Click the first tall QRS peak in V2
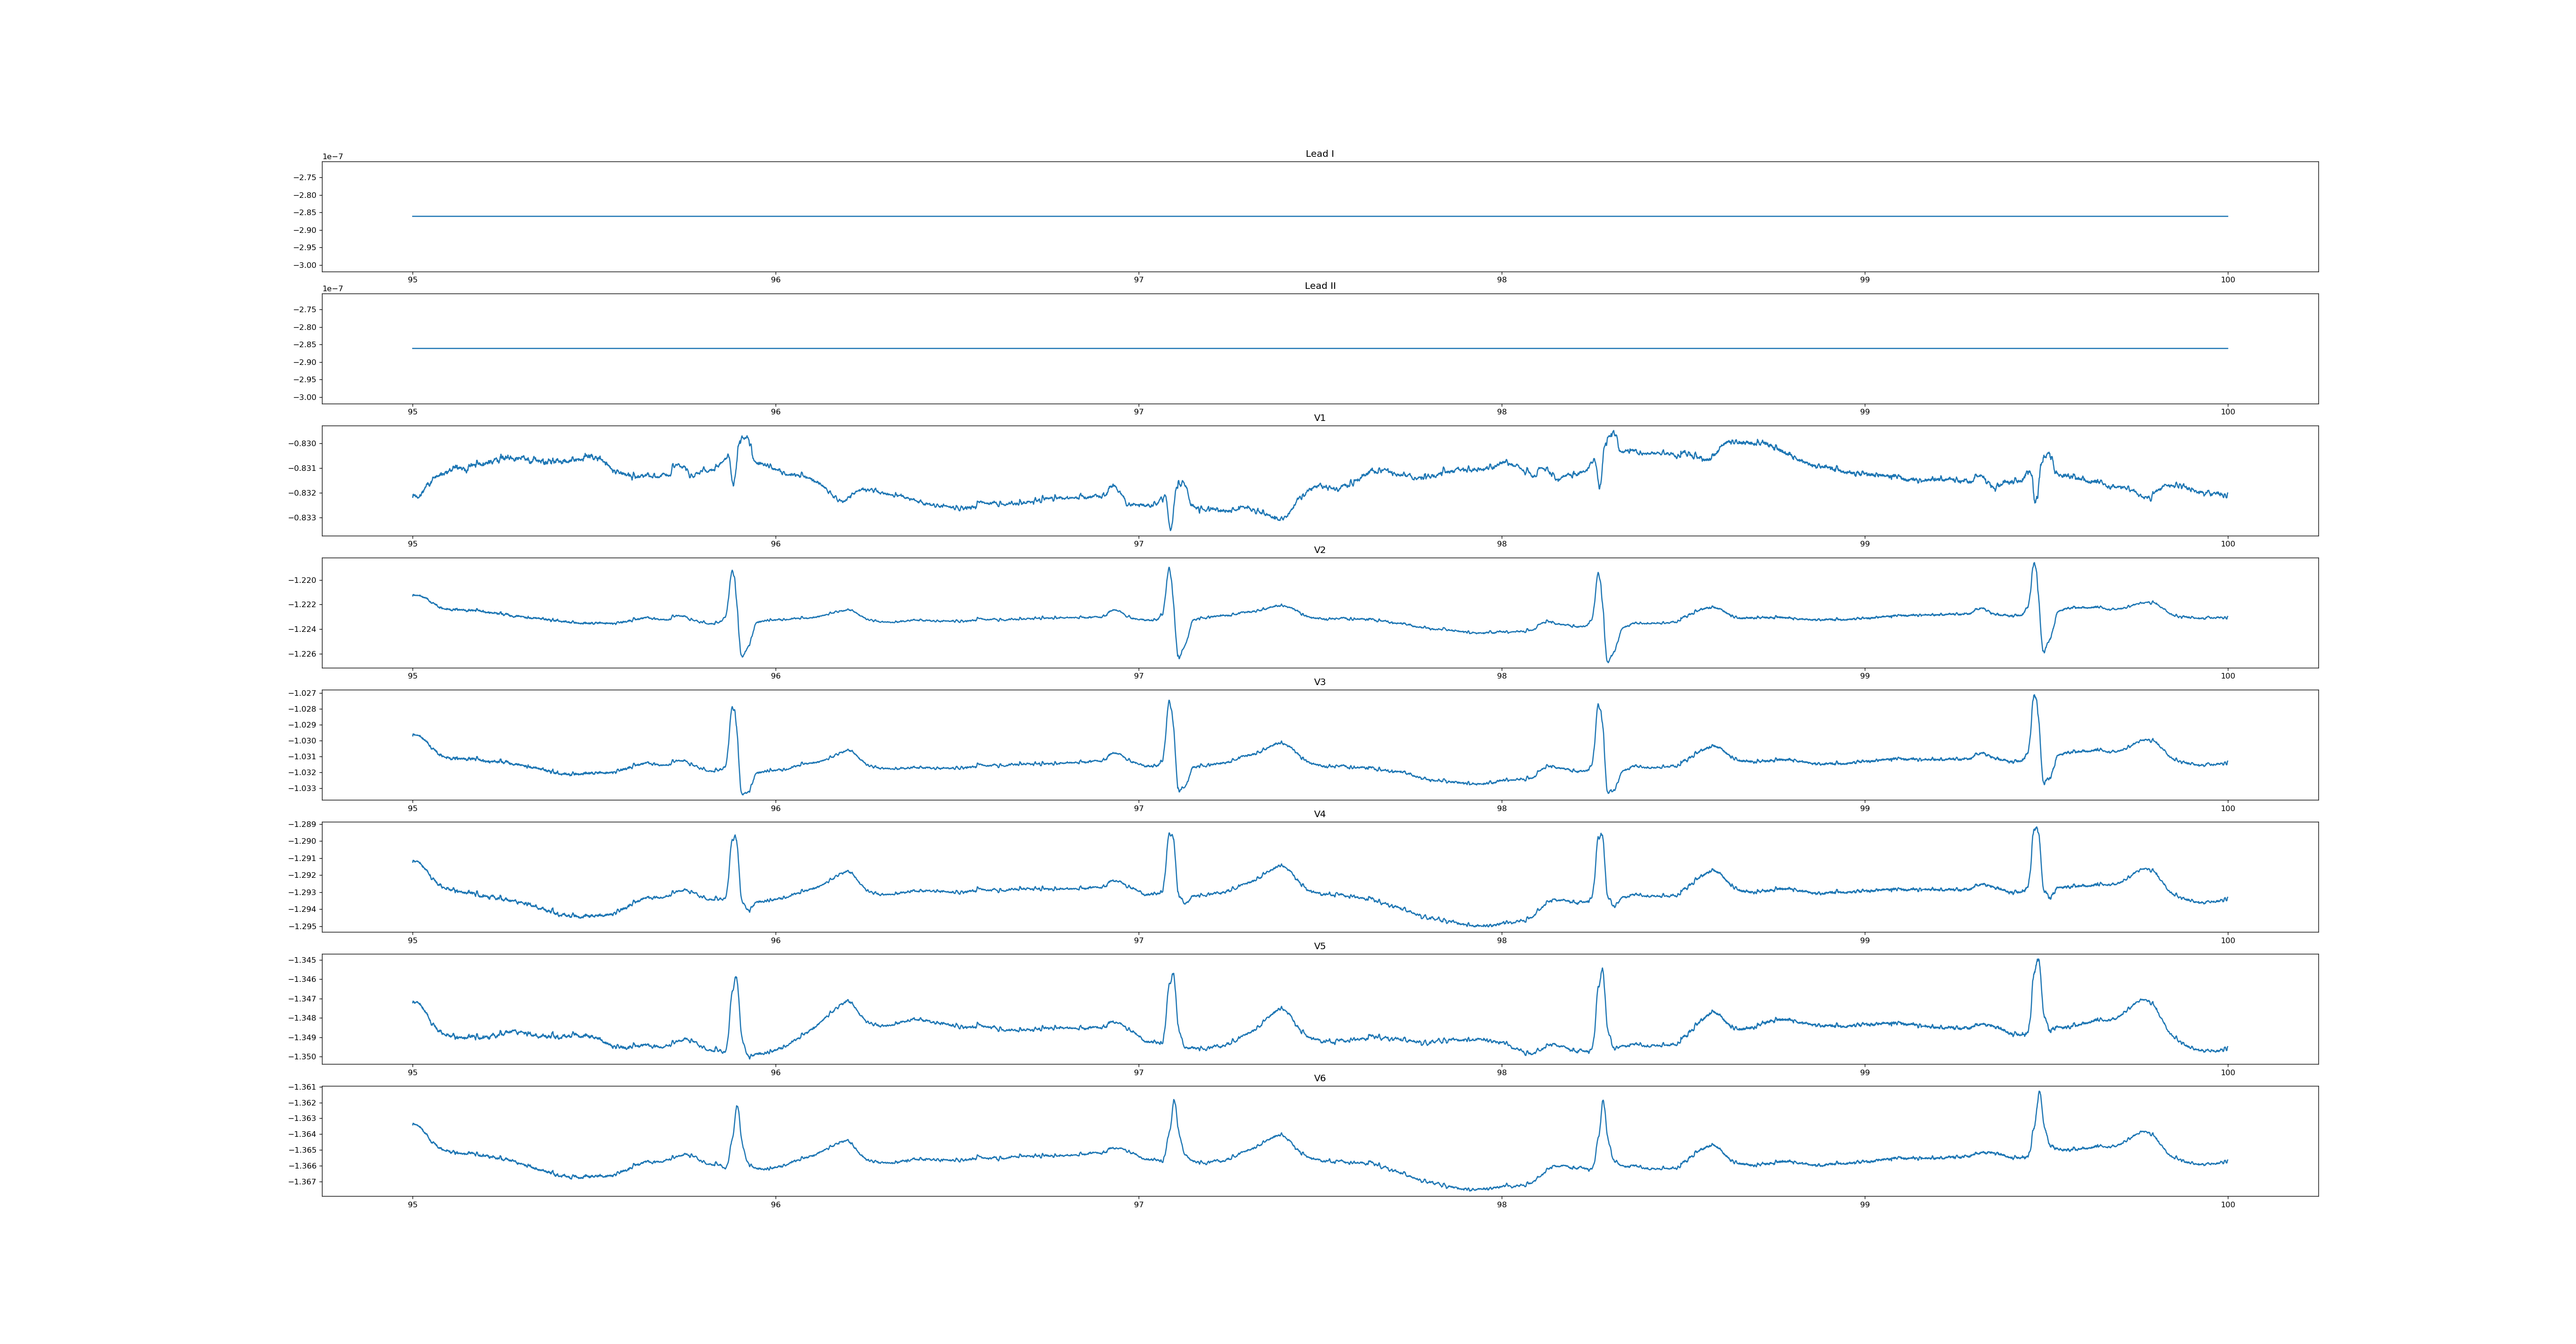 coord(732,572)
